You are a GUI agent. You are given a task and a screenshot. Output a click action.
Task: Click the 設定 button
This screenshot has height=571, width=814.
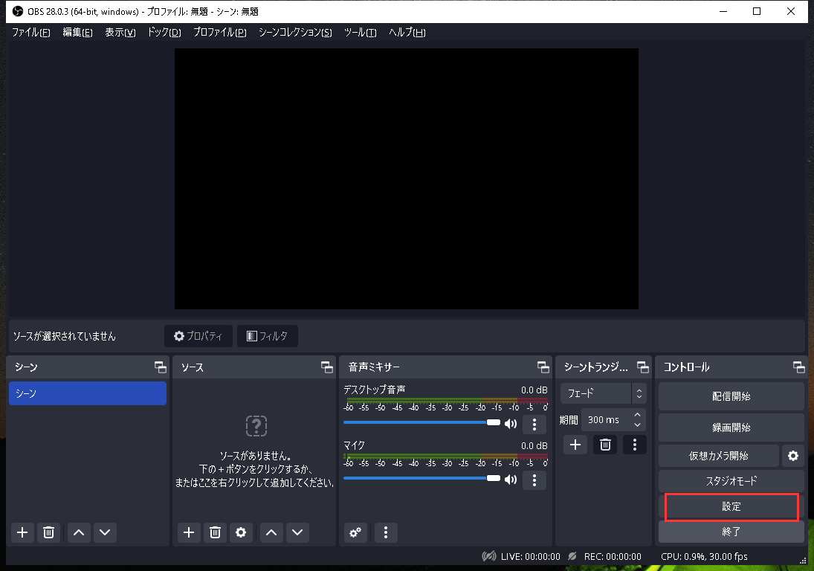[x=731, y=506]
